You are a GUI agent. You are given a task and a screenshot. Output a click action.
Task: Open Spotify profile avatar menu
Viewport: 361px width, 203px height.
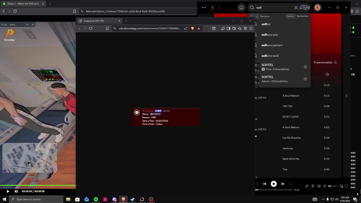click(318, 8)
